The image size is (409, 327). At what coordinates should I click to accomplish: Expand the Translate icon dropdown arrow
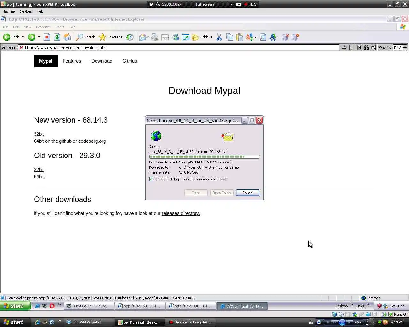coord(255,37)
